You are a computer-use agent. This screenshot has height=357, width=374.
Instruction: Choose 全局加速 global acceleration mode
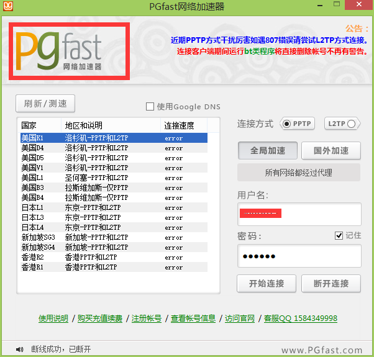pos(268,151)
